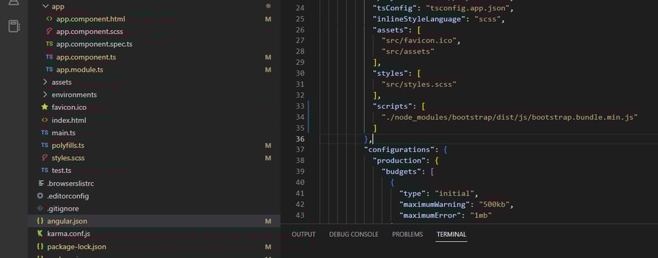Switch to the OUTPUT panel tab
Viewport: 658px width, 258px height.
304,234
